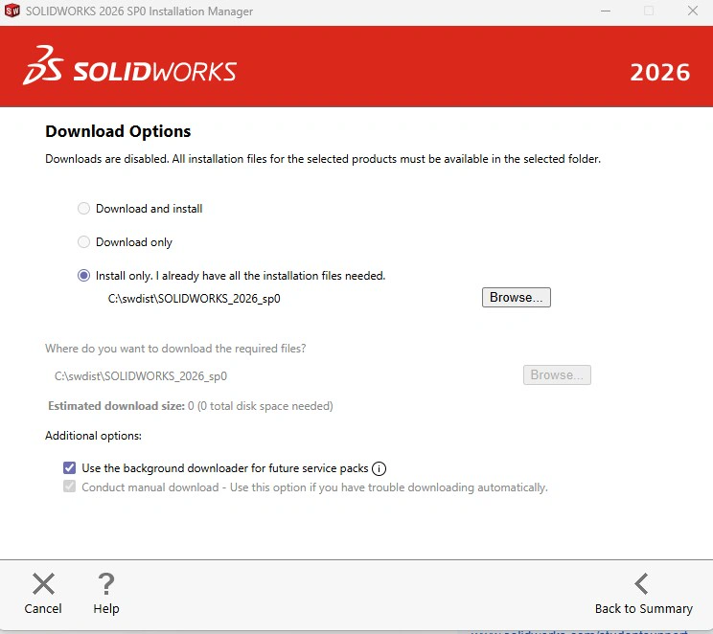Click the Estimated download size text
Screen dimensions: 713x634
tap(191, 406)
